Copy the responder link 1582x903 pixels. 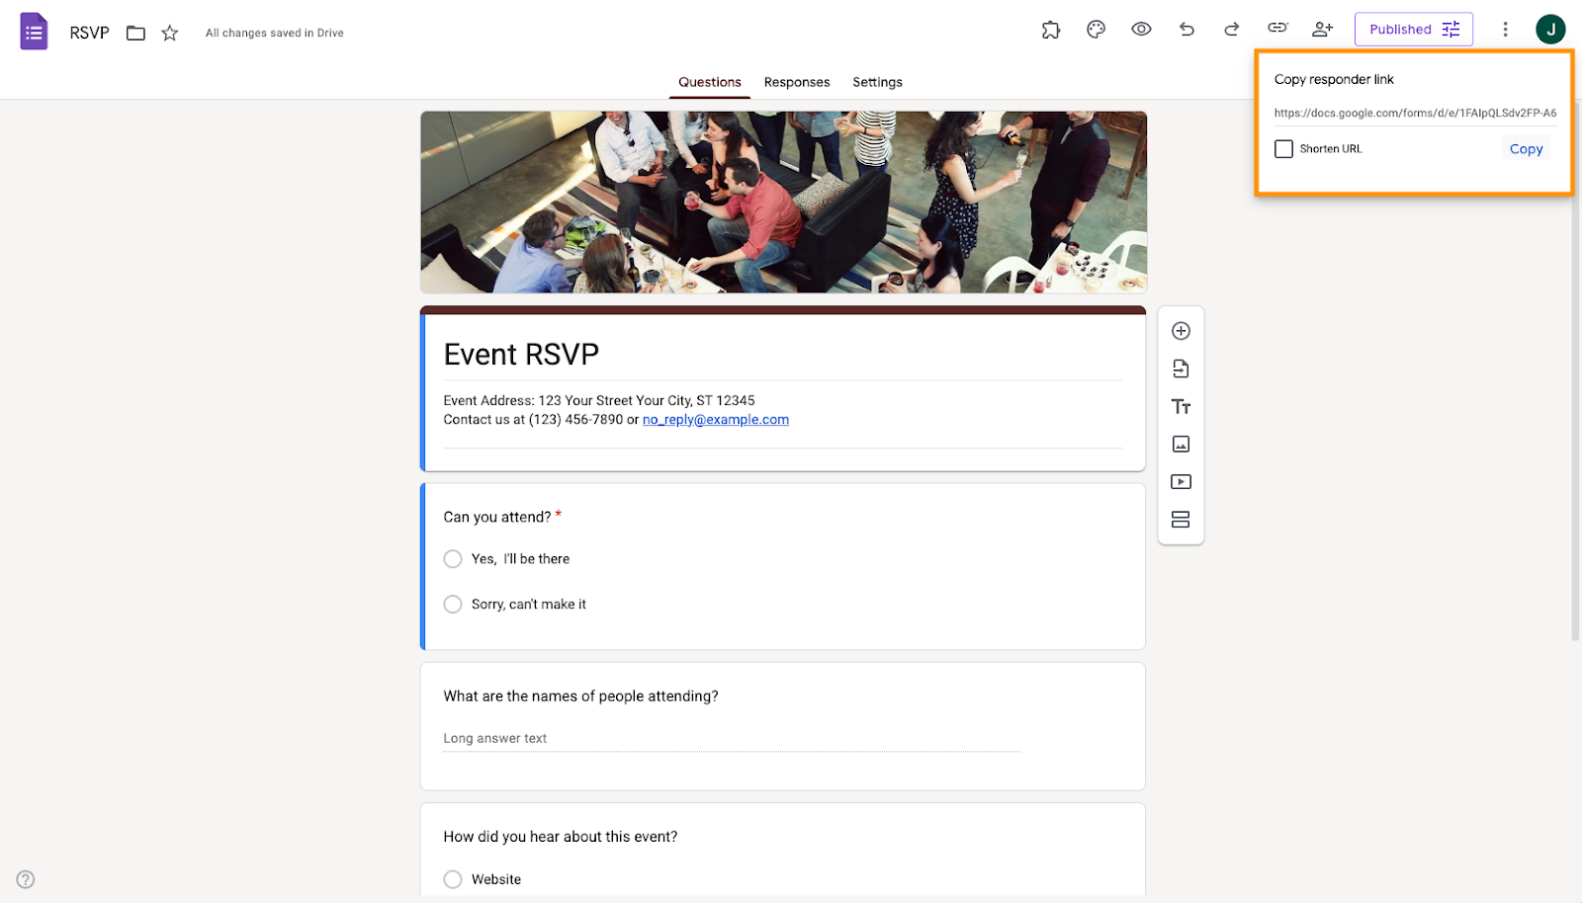(x=1525, y=148)
